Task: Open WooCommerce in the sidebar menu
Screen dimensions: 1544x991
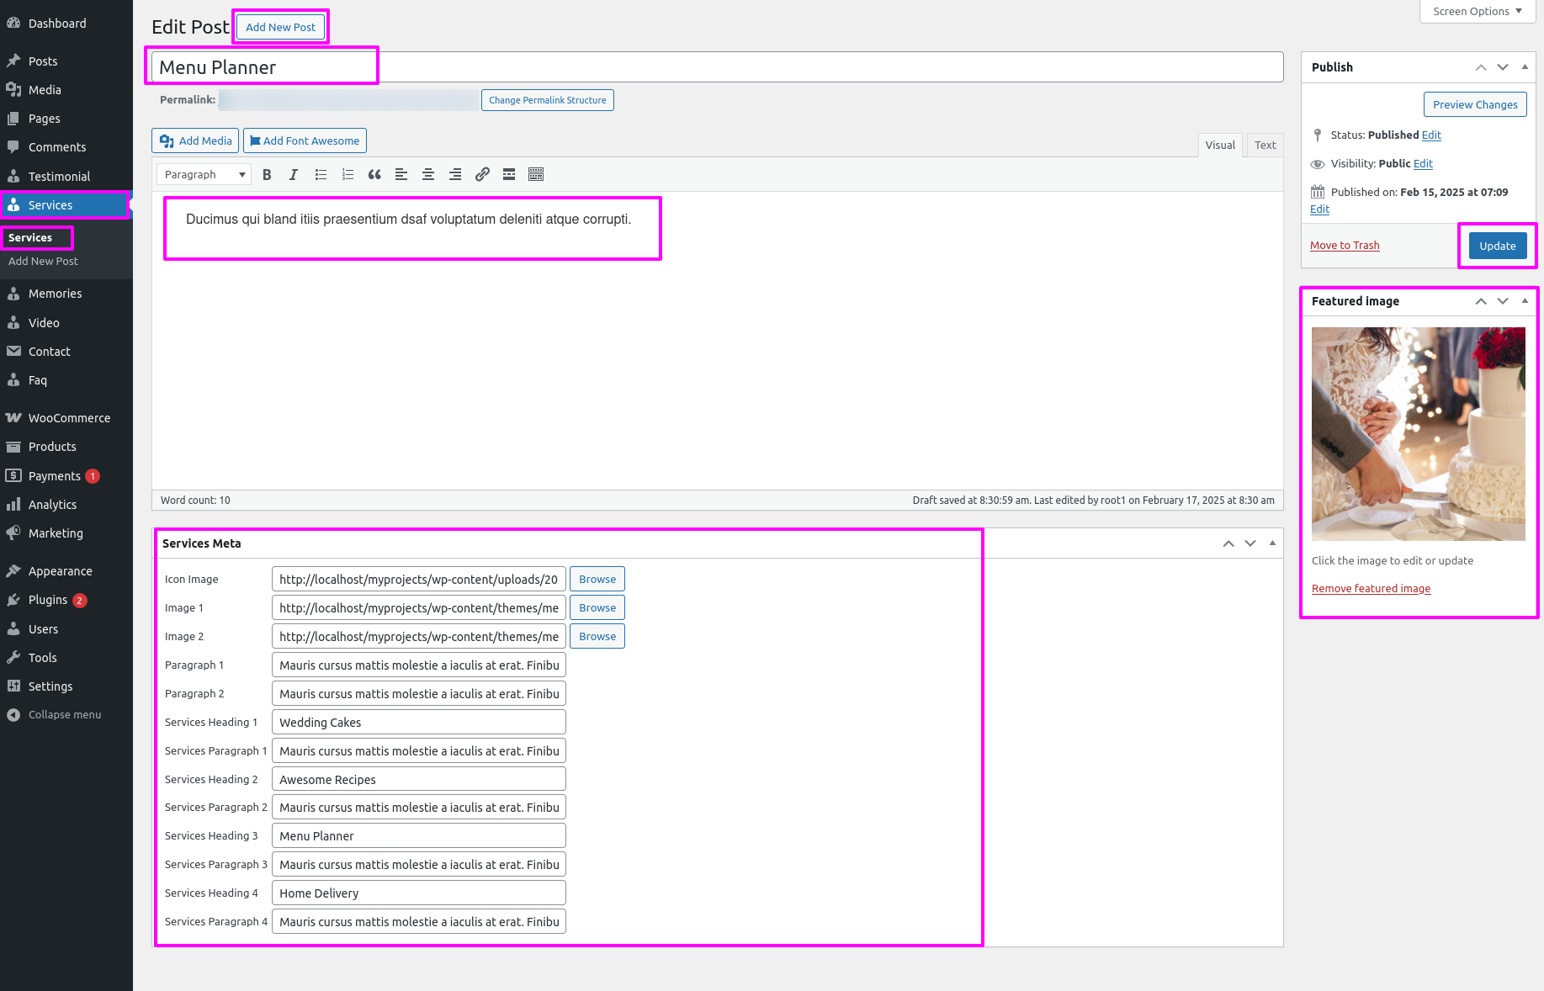Action: pos(69,418)
